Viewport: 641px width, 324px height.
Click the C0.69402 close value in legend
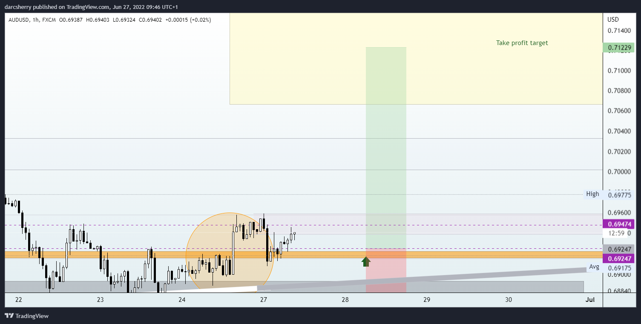tap(149, 20)
